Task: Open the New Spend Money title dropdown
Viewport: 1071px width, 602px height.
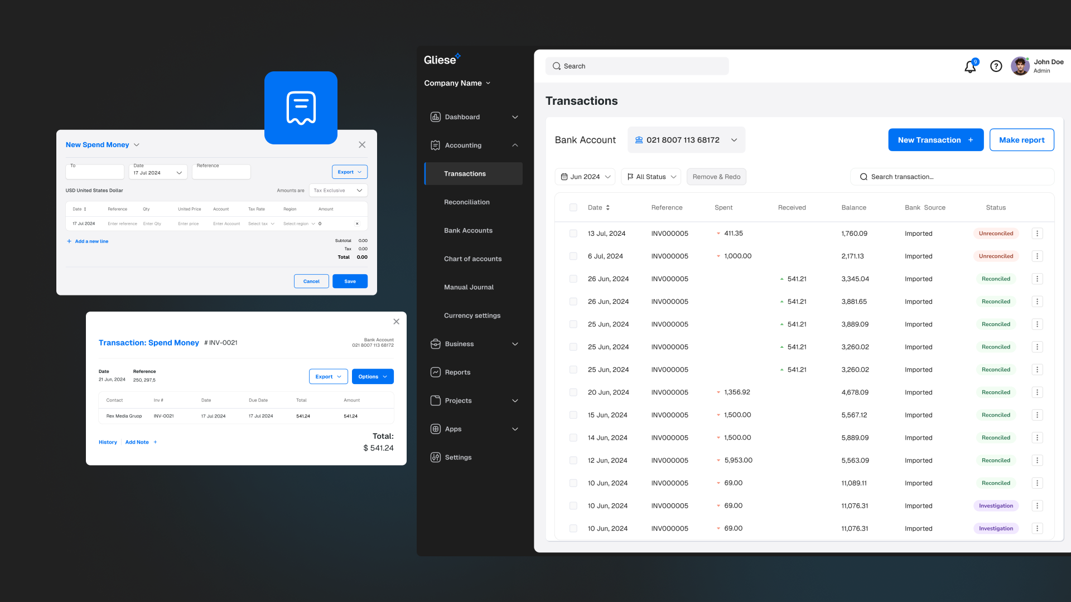Action: point(137,145)
